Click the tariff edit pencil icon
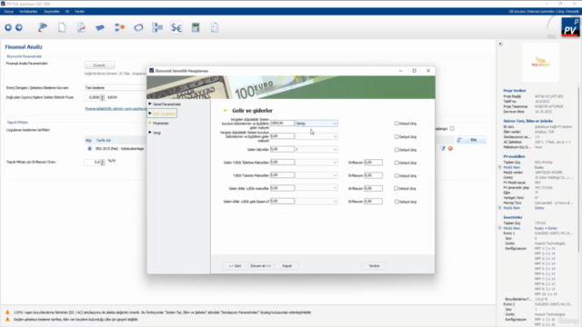The image size is (582, 327). point(443,148)
